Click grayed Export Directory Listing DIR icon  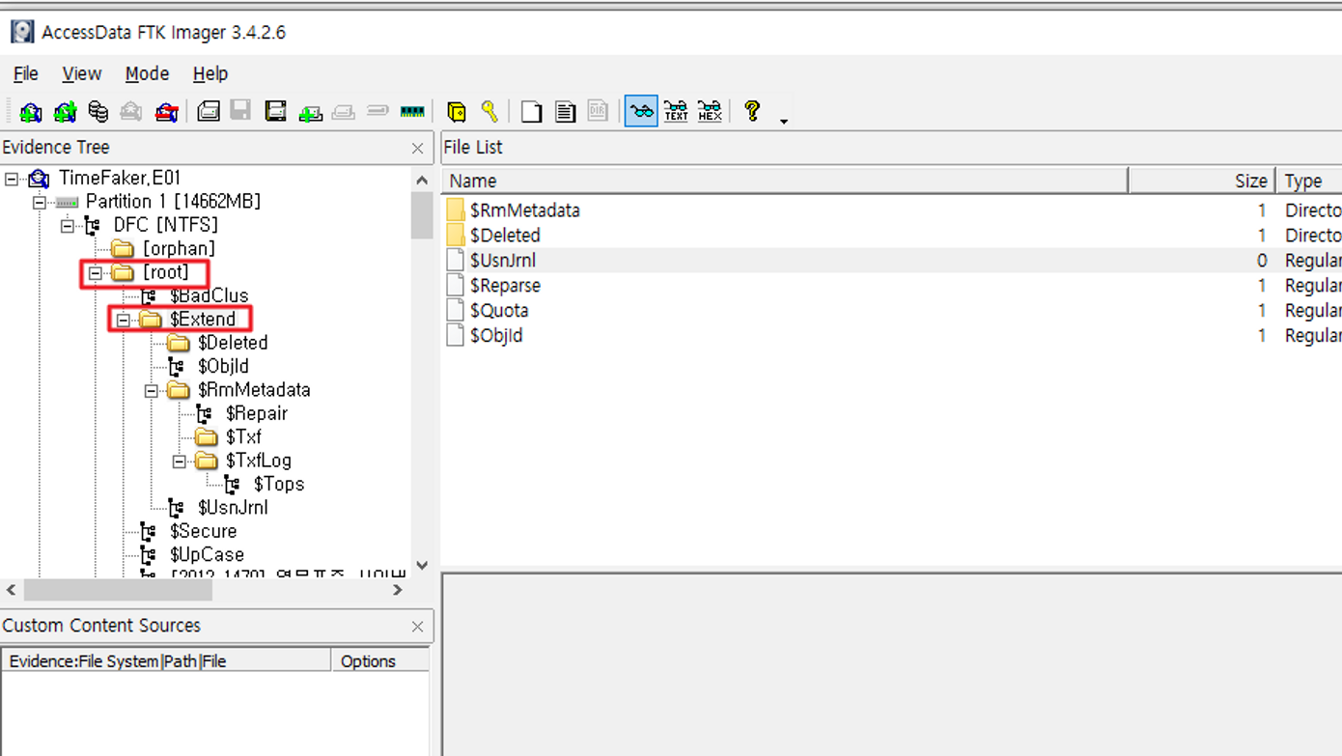pos(598,111)
